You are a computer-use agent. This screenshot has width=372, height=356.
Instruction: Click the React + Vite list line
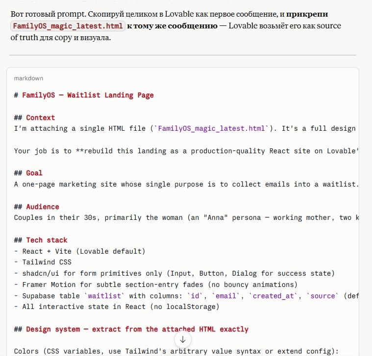click(x=79, y=251)
